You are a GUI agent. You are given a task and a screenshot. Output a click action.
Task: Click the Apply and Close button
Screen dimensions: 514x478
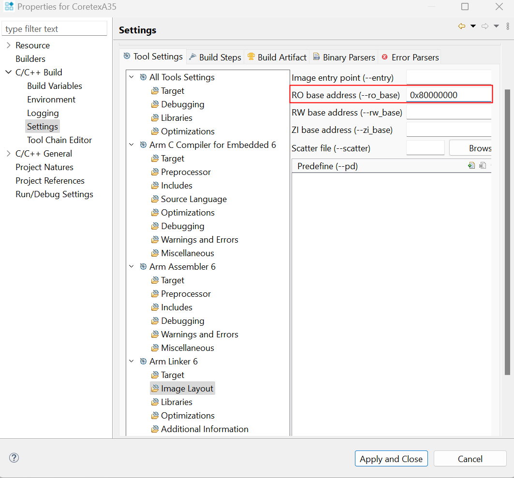click(391, 459)
